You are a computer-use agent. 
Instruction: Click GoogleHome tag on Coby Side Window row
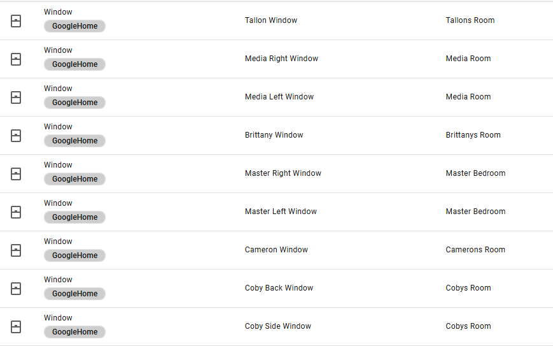74,332
